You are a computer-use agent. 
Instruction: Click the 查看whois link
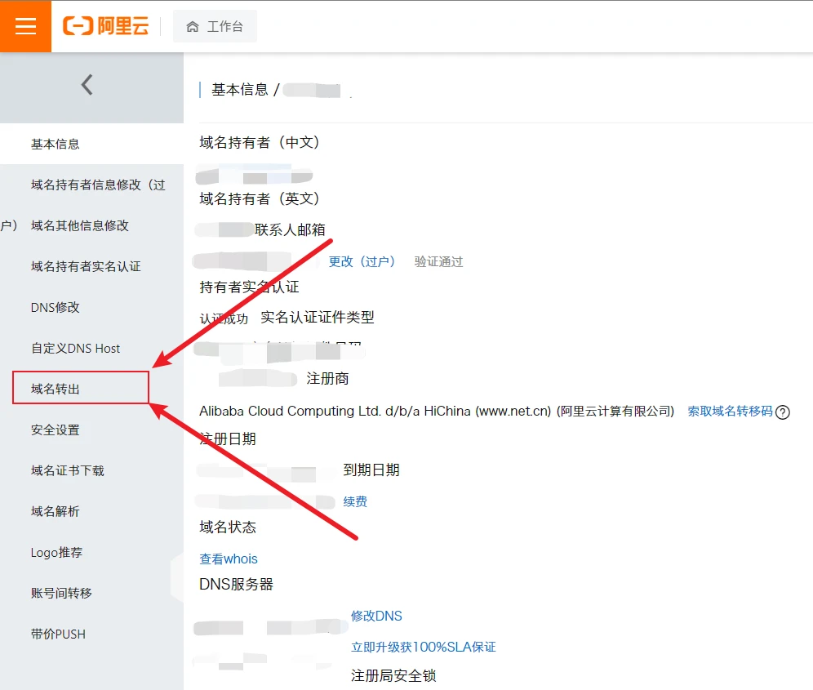point(229,559)
